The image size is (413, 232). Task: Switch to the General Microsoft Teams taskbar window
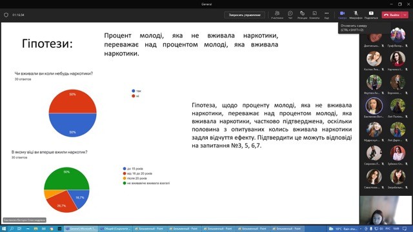(81, 229)
